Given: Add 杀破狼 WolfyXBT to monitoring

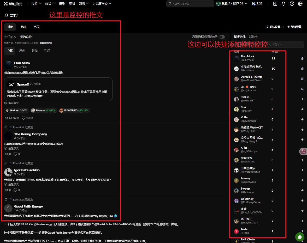Looking at the screenshot, I should click(x=302, y=130).
